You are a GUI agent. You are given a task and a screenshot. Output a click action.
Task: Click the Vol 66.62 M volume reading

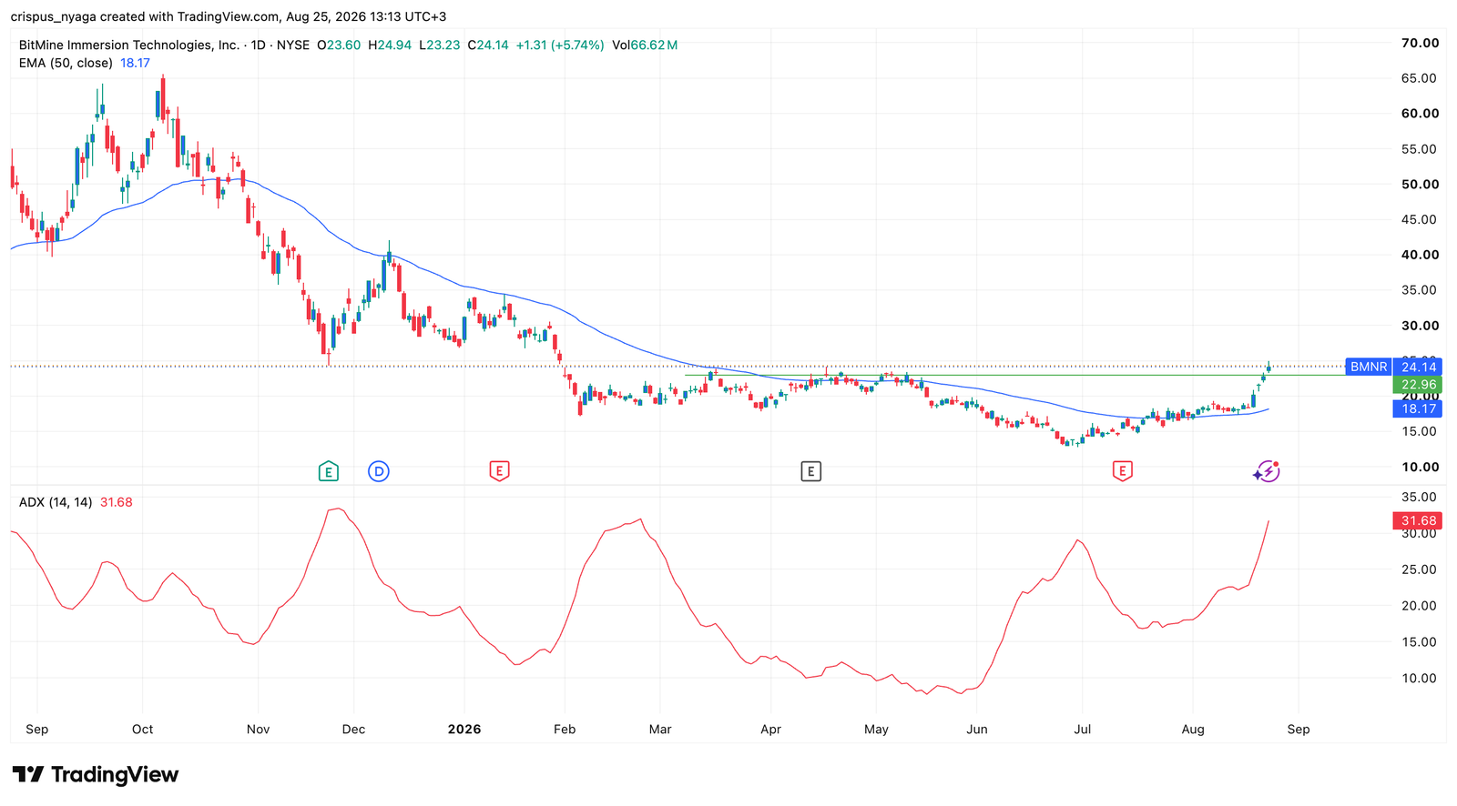point(645,45)
